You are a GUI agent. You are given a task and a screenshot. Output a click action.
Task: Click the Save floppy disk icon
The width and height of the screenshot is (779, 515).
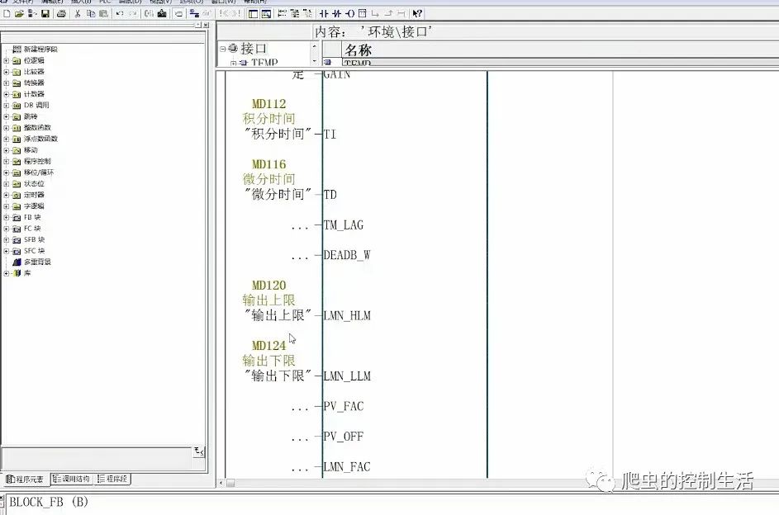[x=45, y=14]
